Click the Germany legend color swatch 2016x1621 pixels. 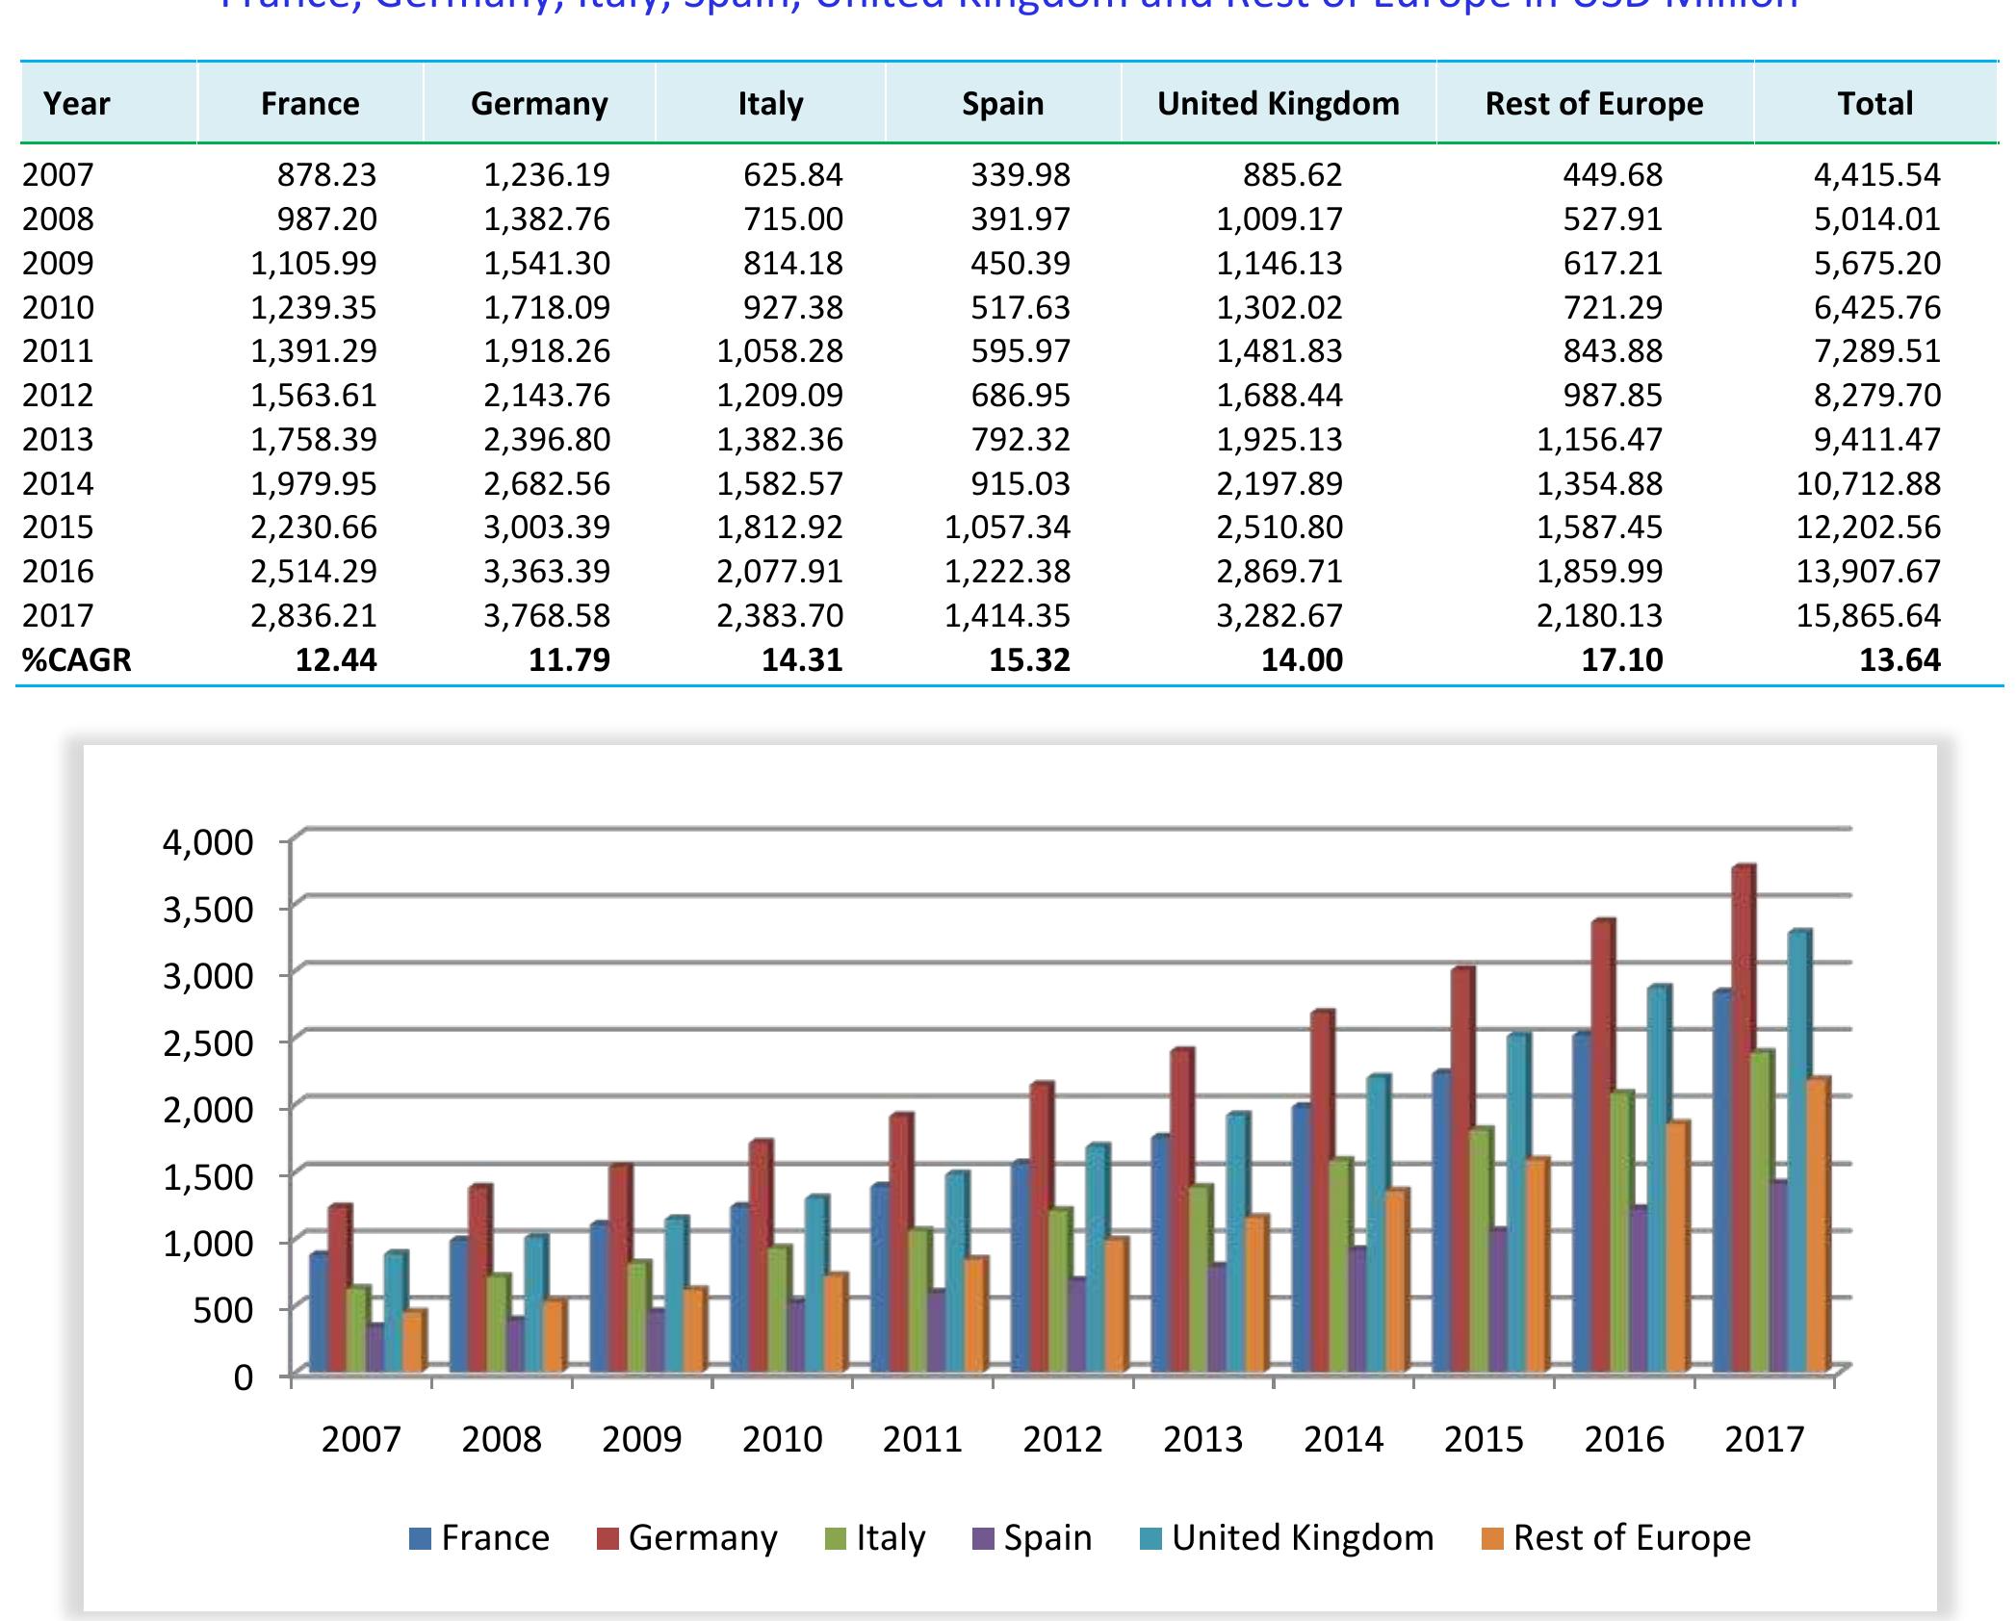tap(607, 1538)
